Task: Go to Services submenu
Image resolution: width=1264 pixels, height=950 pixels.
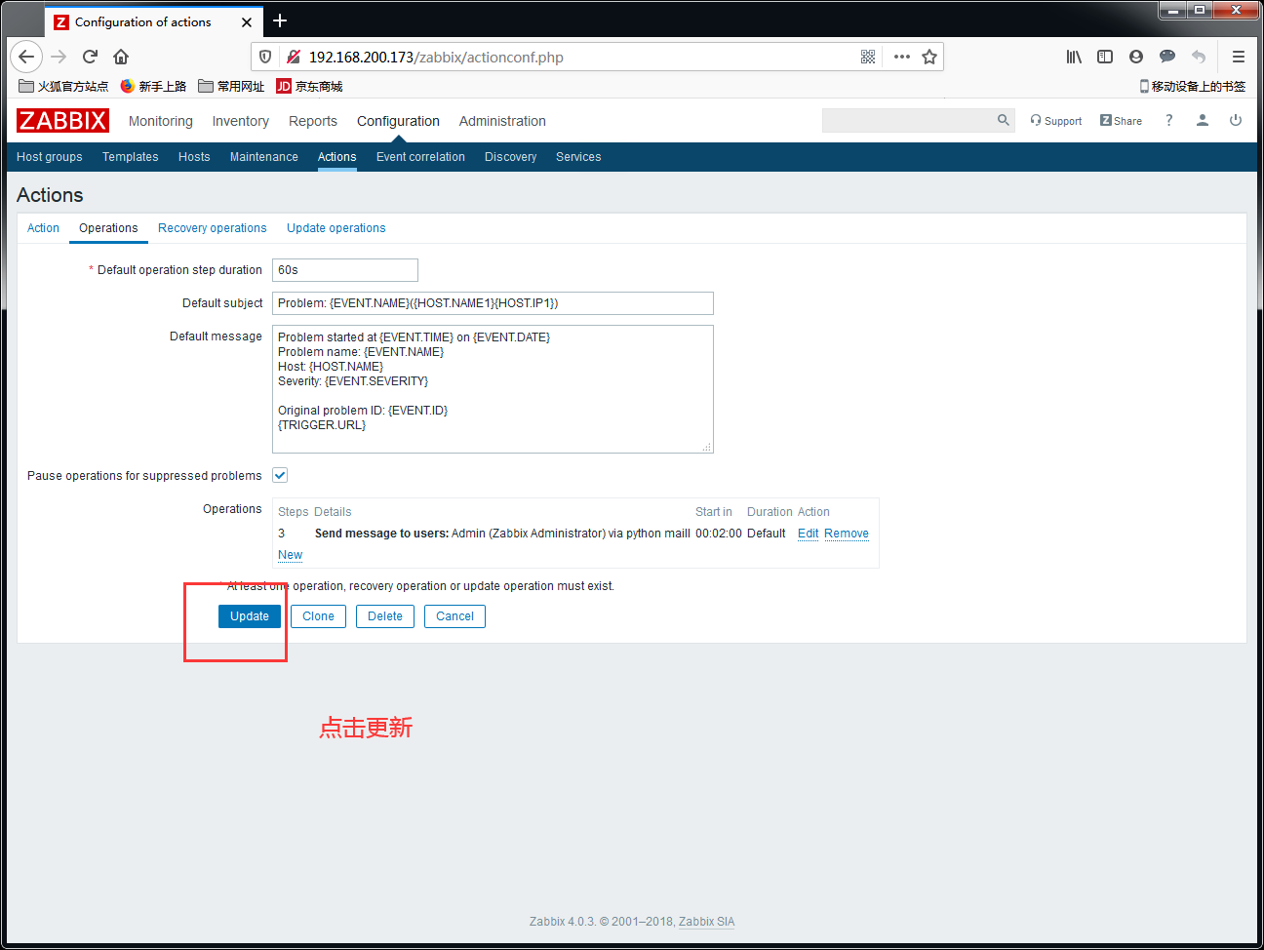Action: [x=578, y=157]
